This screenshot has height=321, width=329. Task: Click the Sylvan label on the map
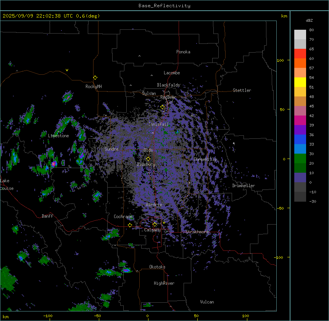tap(149, 93)
